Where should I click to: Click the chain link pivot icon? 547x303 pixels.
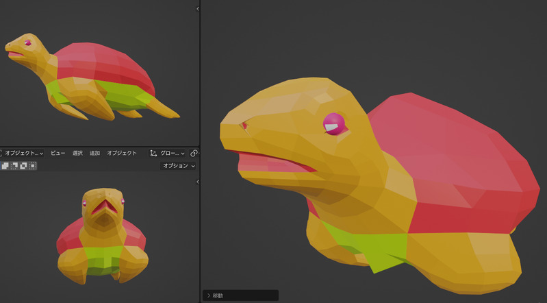[194, 153]
